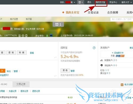This screenshot has height=104, width=133.
Task: Focus the keyword search input field
Action: coord(122,19)
